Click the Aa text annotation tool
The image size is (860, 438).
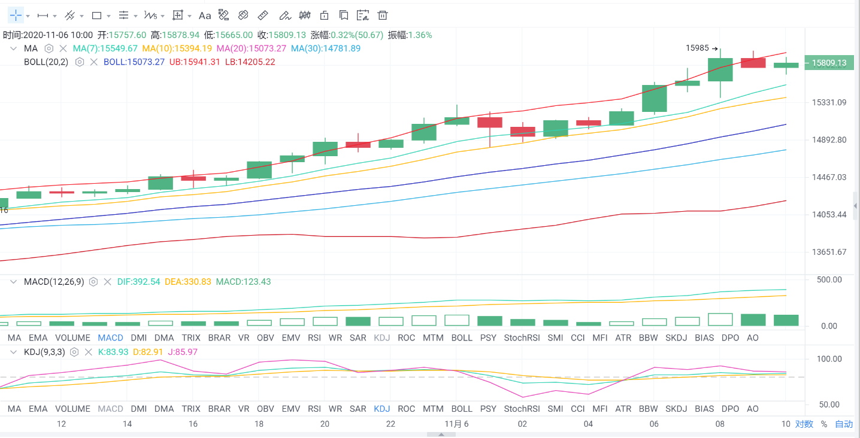click(x=205, y=15)
